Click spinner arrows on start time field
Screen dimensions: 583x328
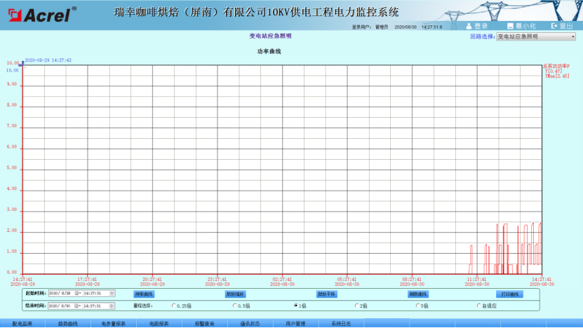pos(112,294)
